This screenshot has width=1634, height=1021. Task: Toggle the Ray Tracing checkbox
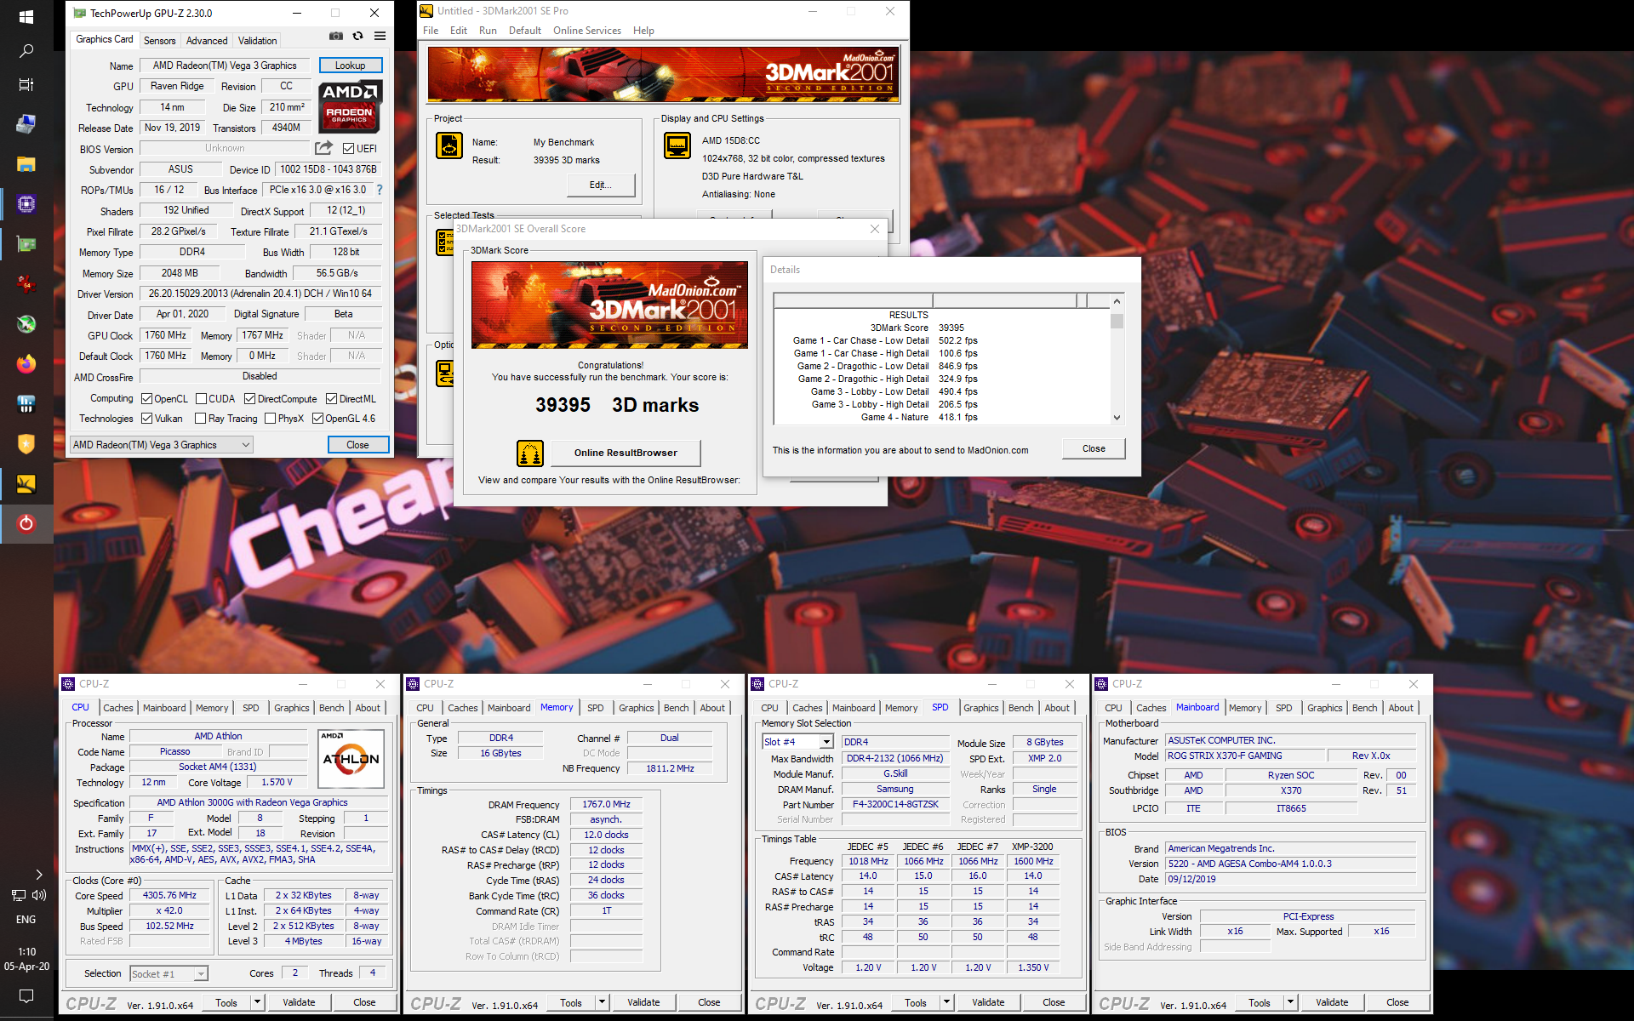click(x=200, y=419)
